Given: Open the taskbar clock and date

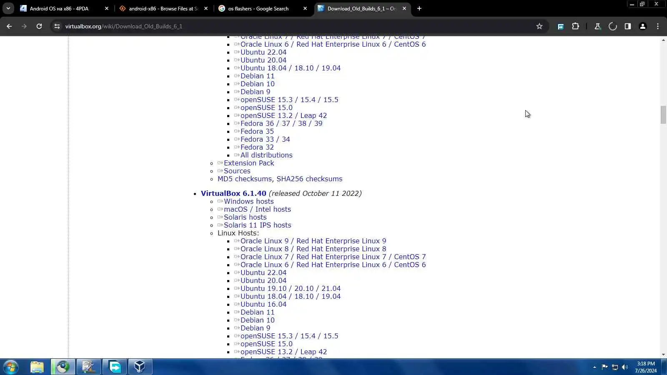Looking at the screenshot, I should click(646, 367).
